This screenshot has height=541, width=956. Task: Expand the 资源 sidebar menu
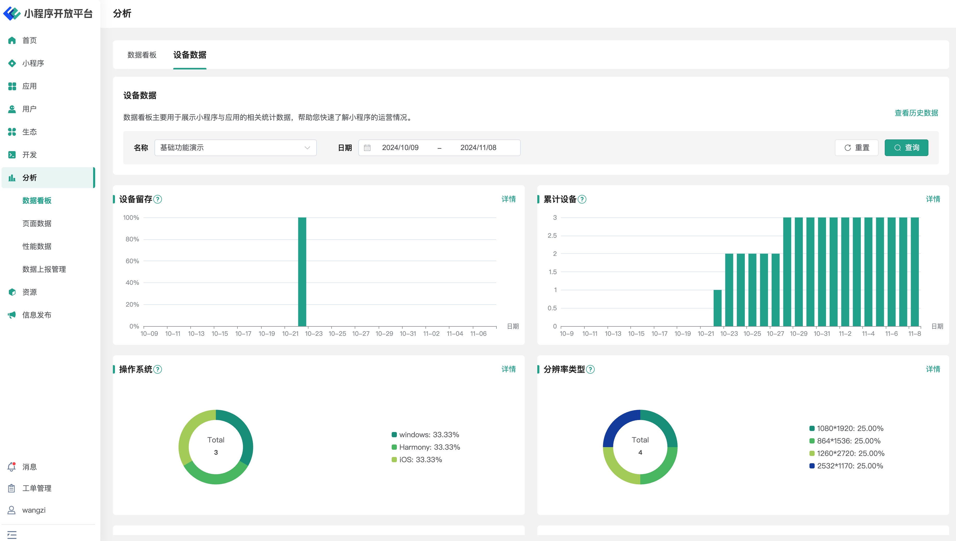click(x=30, y=292)
